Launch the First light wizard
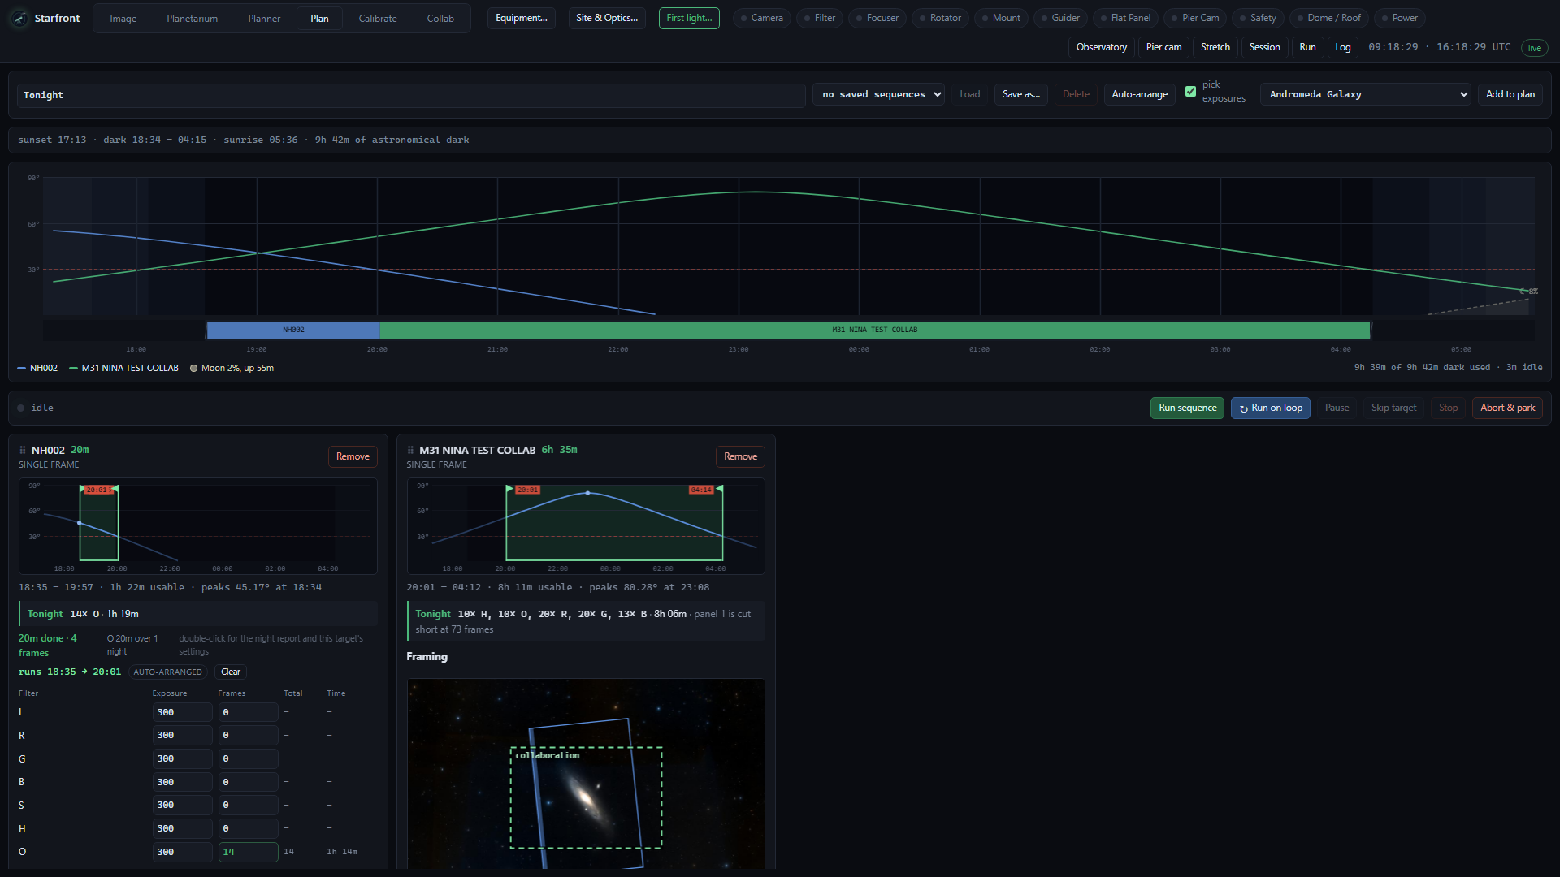 (689, 18)
